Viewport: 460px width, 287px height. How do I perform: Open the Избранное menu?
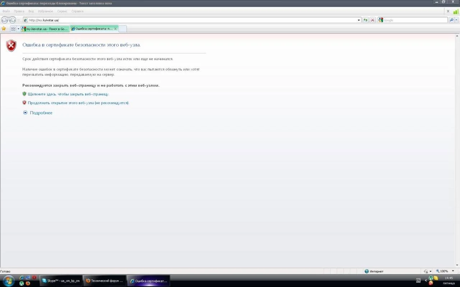coord(46,11)
